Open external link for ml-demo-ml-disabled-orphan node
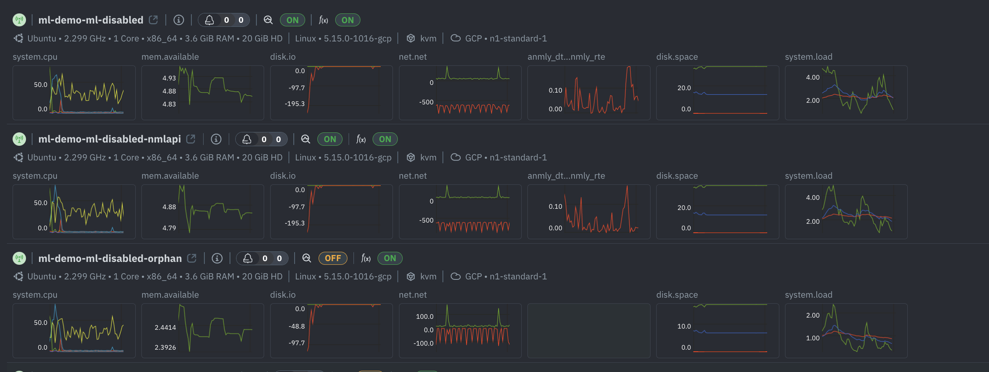Screen dimensions: 989x372 click(192, 257)
